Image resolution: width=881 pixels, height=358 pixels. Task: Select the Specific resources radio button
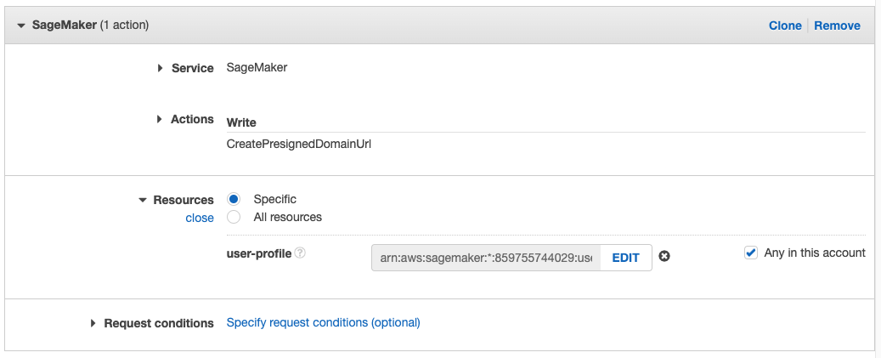click(x=234, y=199)
